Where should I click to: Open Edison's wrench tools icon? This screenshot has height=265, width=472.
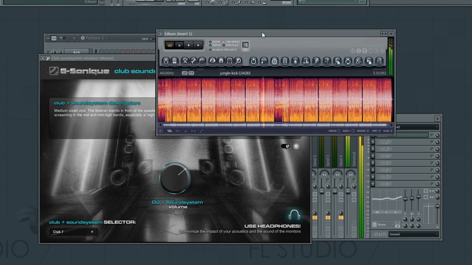pos(194,61)
